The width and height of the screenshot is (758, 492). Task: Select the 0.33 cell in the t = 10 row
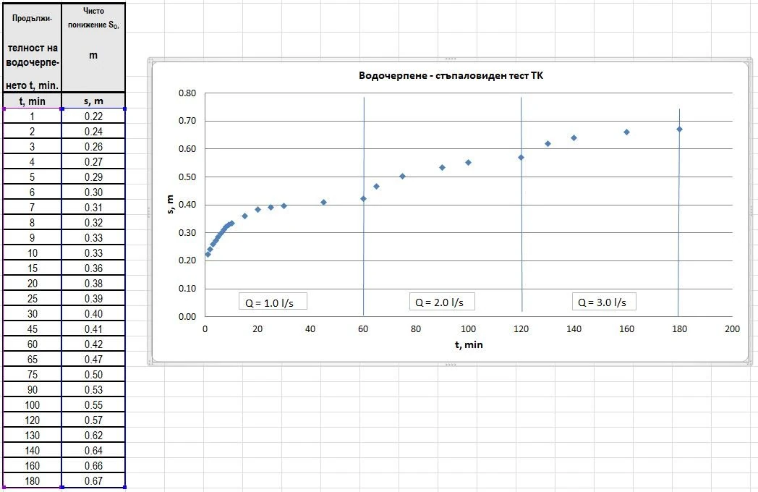point(93,253)
